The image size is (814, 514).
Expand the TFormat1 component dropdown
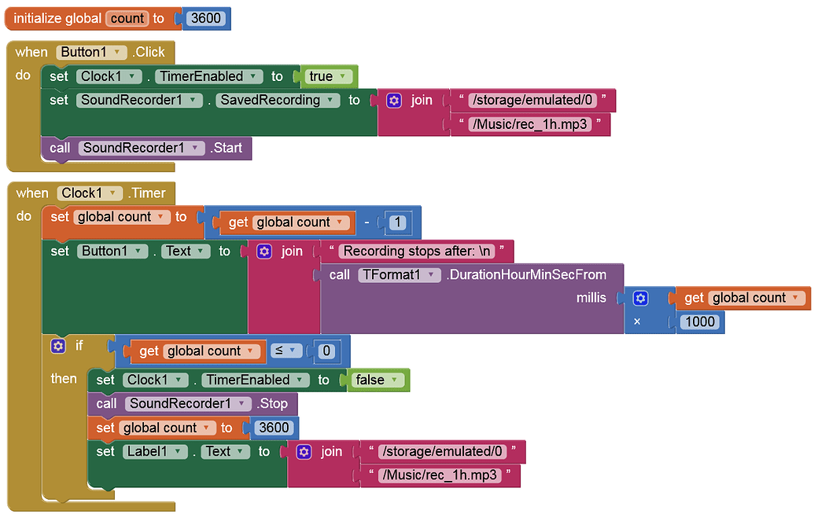400,275
